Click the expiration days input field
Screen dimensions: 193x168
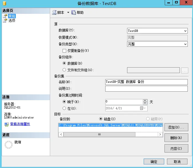(x=124, y=102)
